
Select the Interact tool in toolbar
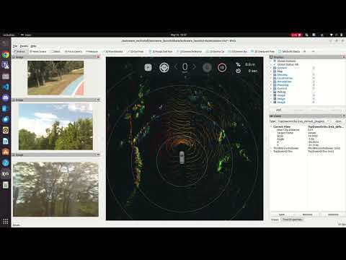pos(19,51)
